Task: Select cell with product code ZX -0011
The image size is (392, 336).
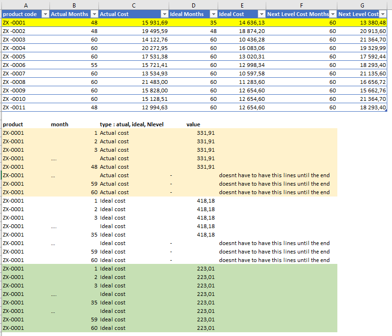Action: click(x=26, y=108)
